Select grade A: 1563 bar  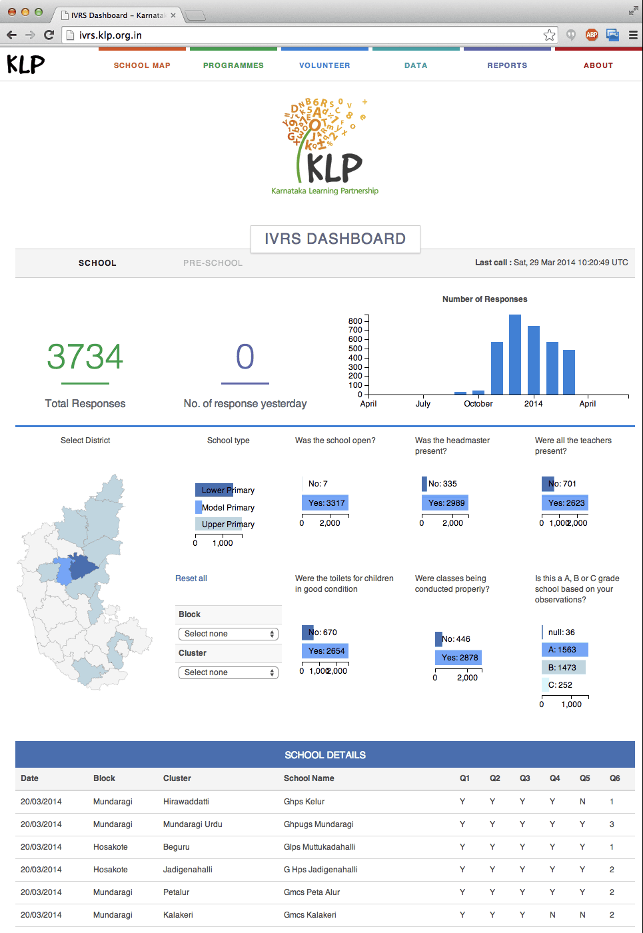tap(565, 650)
